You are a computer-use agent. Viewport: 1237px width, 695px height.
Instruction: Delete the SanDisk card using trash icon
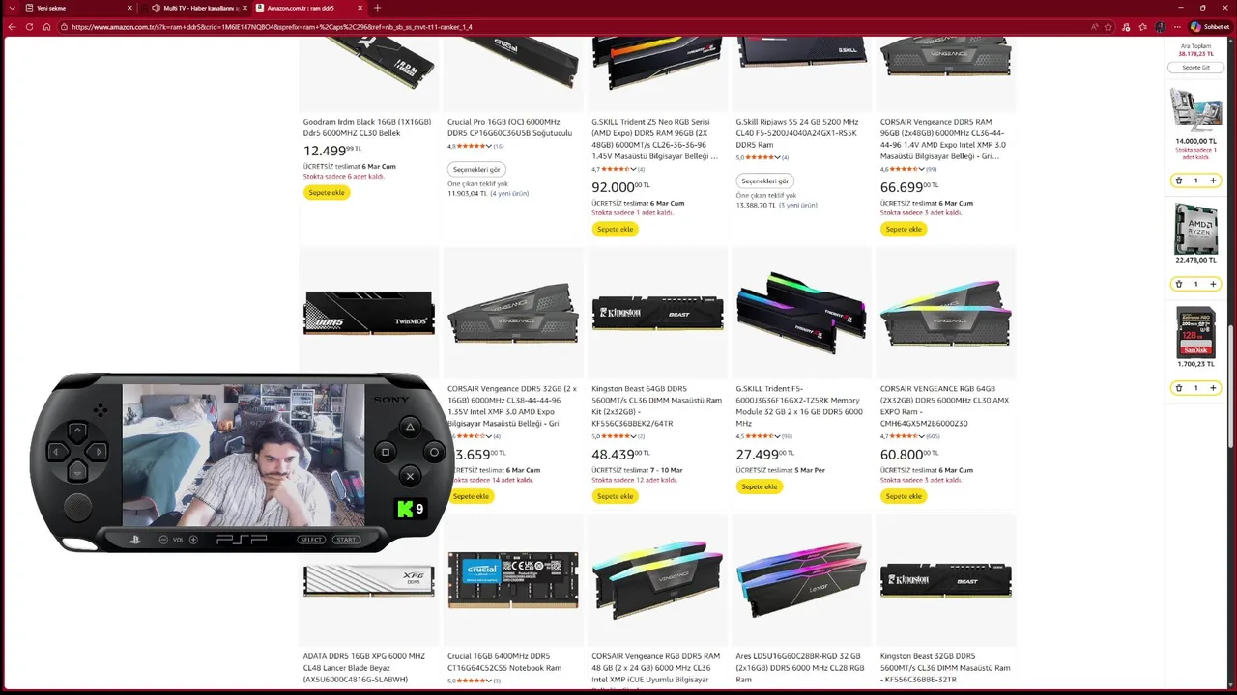point(1178,388)
